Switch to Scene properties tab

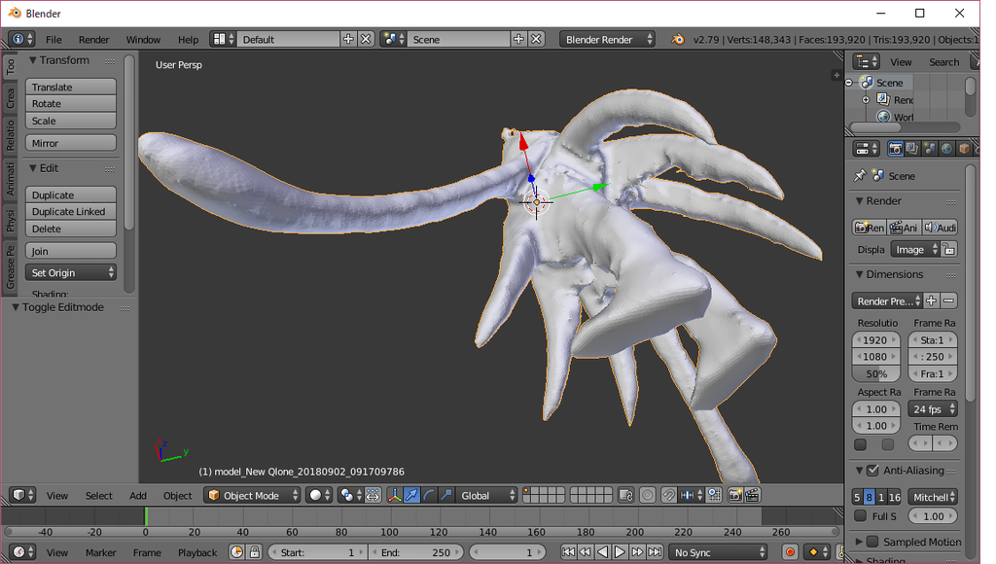(x=929, y=149)
